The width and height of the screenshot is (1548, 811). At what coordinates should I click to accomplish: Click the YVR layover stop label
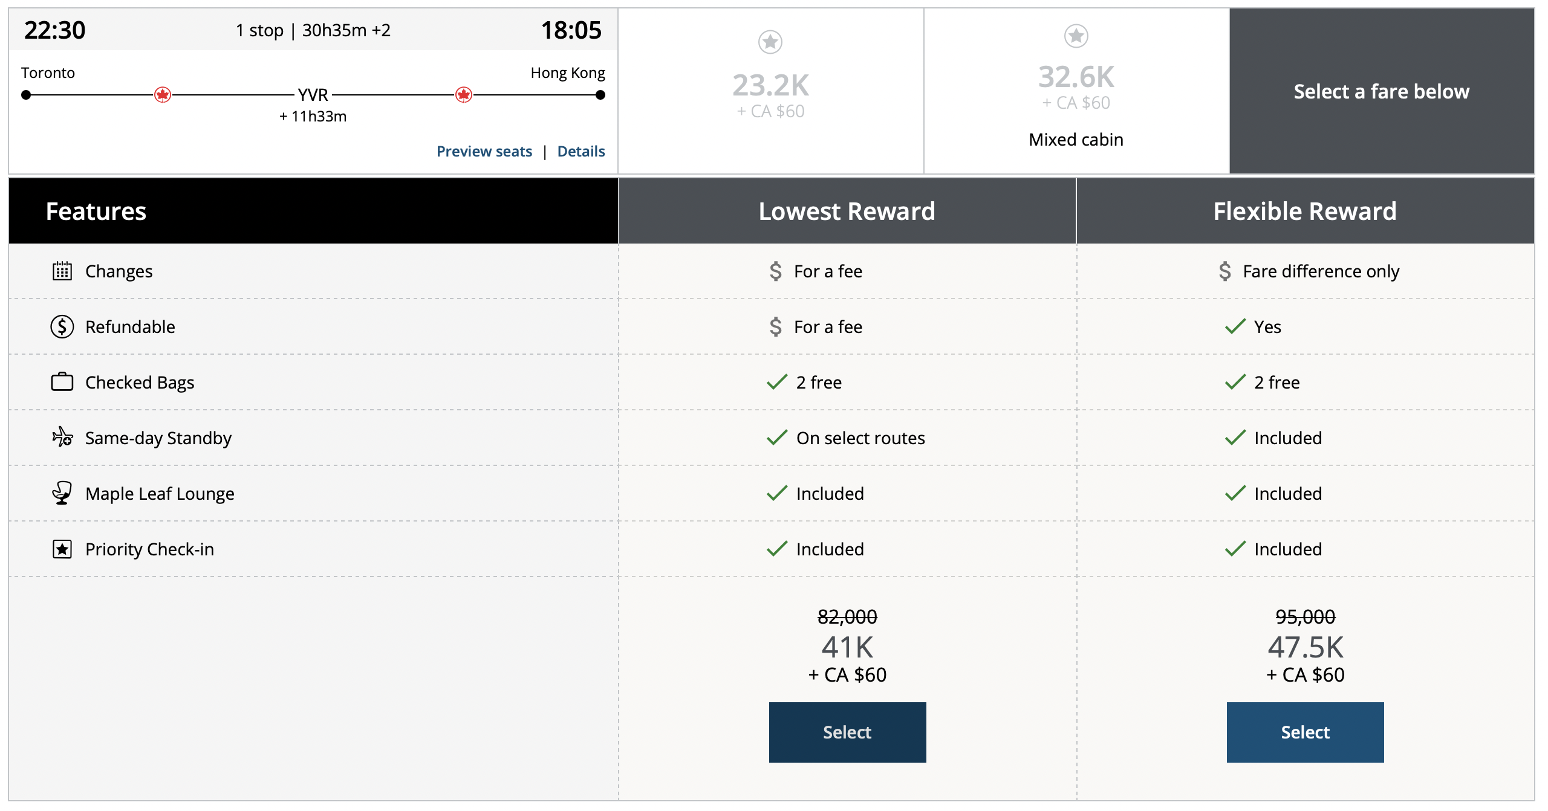(313, 95)
